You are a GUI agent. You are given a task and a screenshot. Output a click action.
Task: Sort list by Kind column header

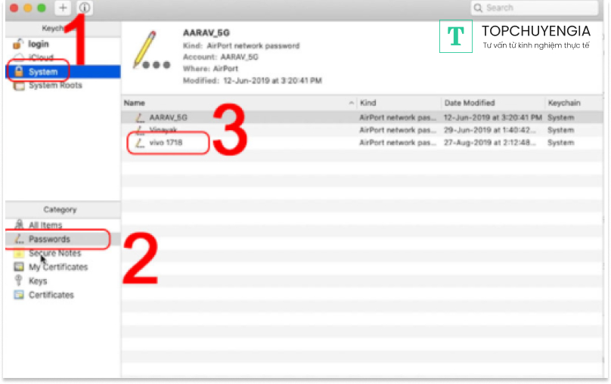(x=397, y=102)
